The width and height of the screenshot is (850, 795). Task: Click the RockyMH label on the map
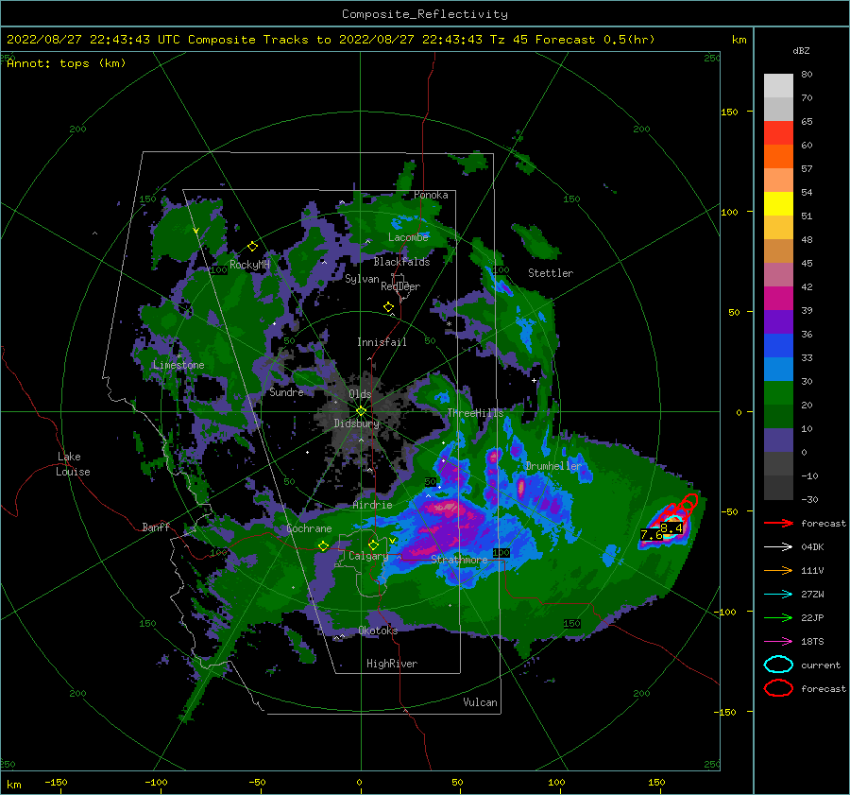pos(249,265)
